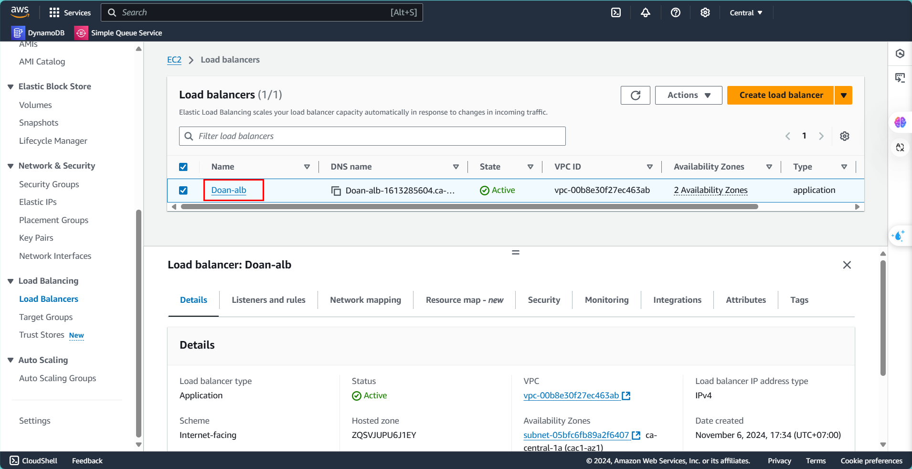Click the sidebar vertical scrollbar

138,323
